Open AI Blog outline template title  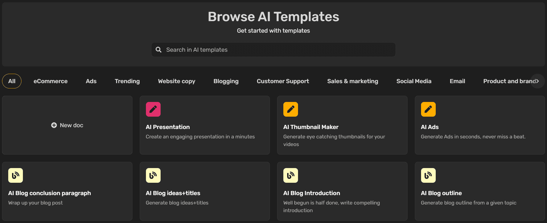(x=441, y=193)
